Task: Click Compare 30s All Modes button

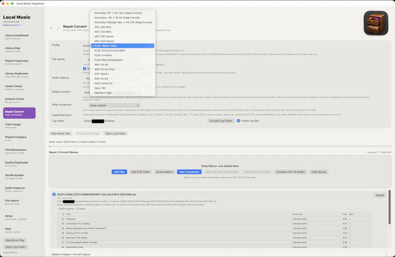Action: point(291,172)
